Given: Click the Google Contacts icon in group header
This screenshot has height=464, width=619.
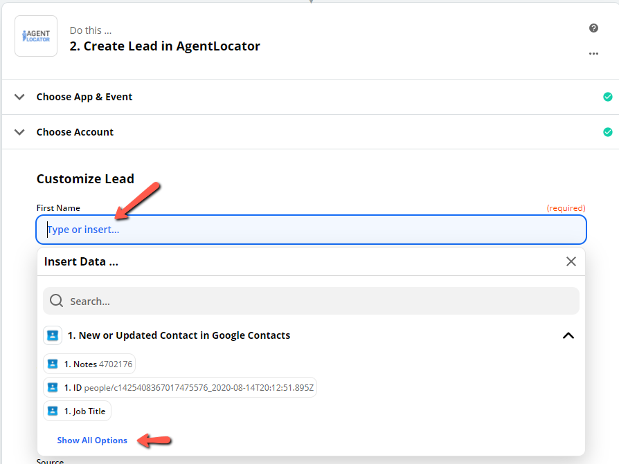Looking at the screenshot, I should [53, 335].
